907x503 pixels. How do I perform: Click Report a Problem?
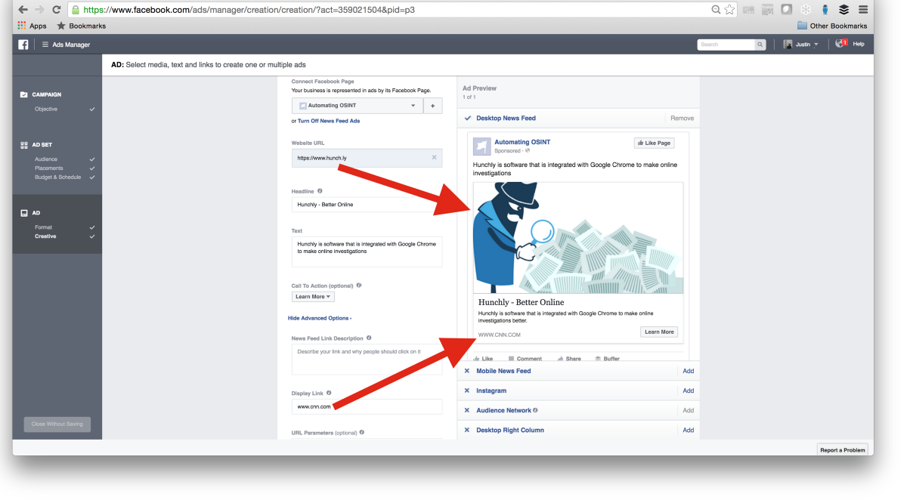pos(843,449)
